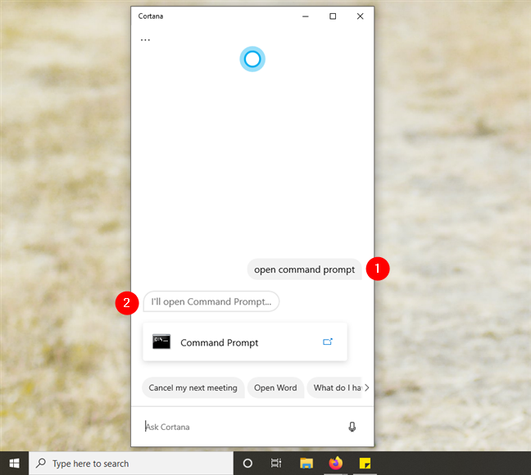
Task: Open File Explorer from the taskbar
Action: pos(306,464)
